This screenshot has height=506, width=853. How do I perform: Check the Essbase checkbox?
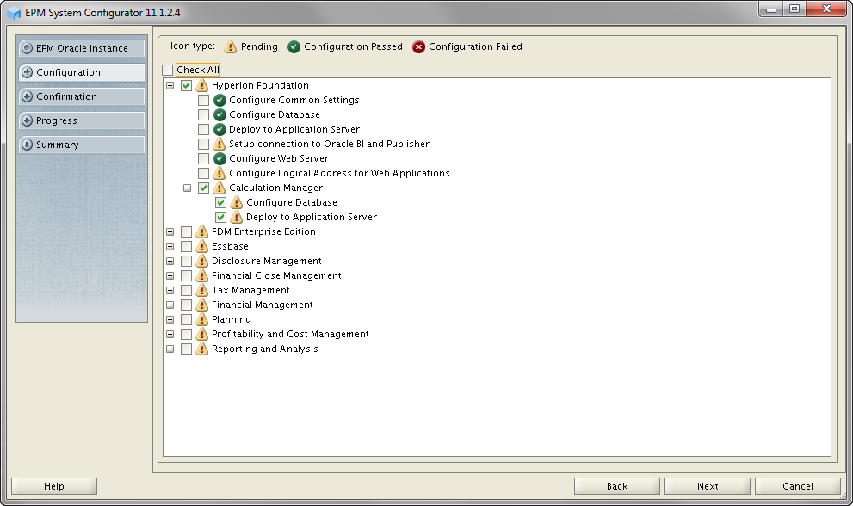[x=186, y=246]
